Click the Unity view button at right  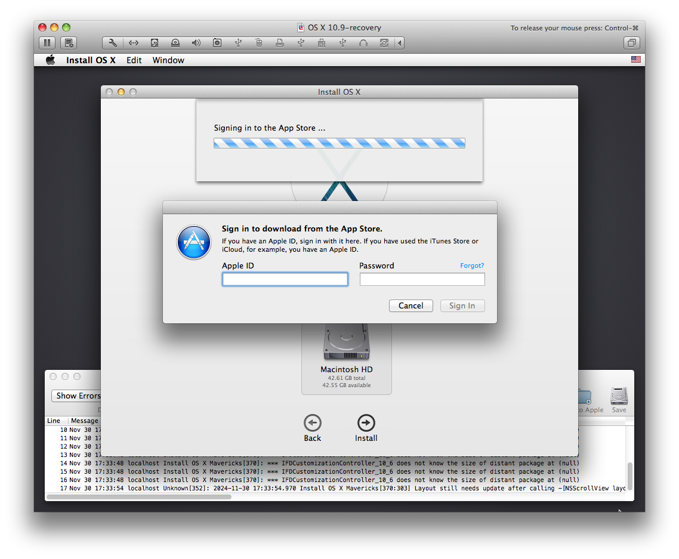[631, 43]
